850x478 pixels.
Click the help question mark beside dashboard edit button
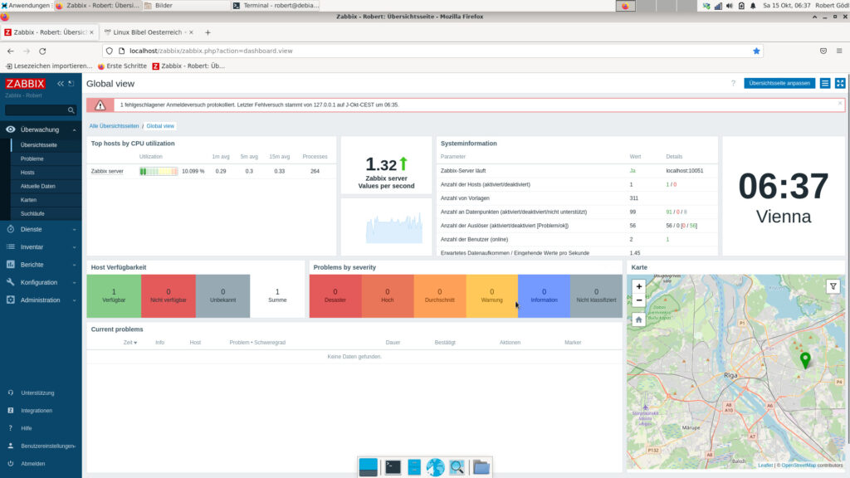coord(733,84)
